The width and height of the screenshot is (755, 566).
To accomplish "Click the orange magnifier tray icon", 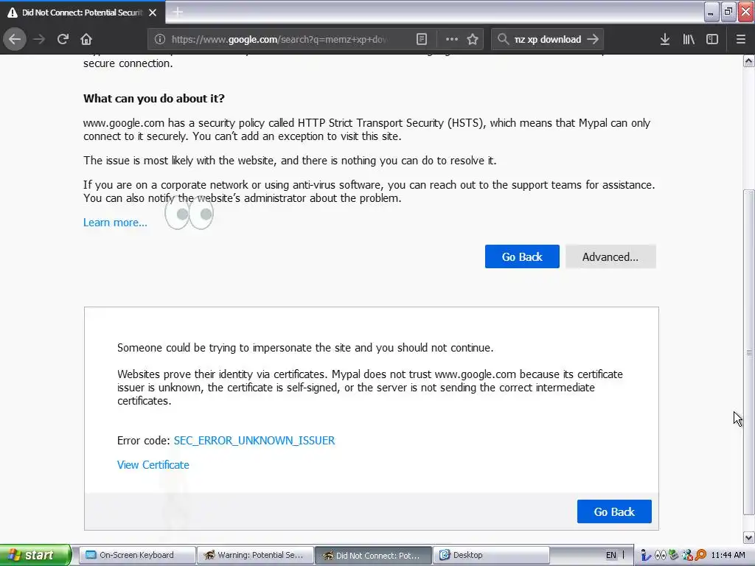I will (700, 556).
